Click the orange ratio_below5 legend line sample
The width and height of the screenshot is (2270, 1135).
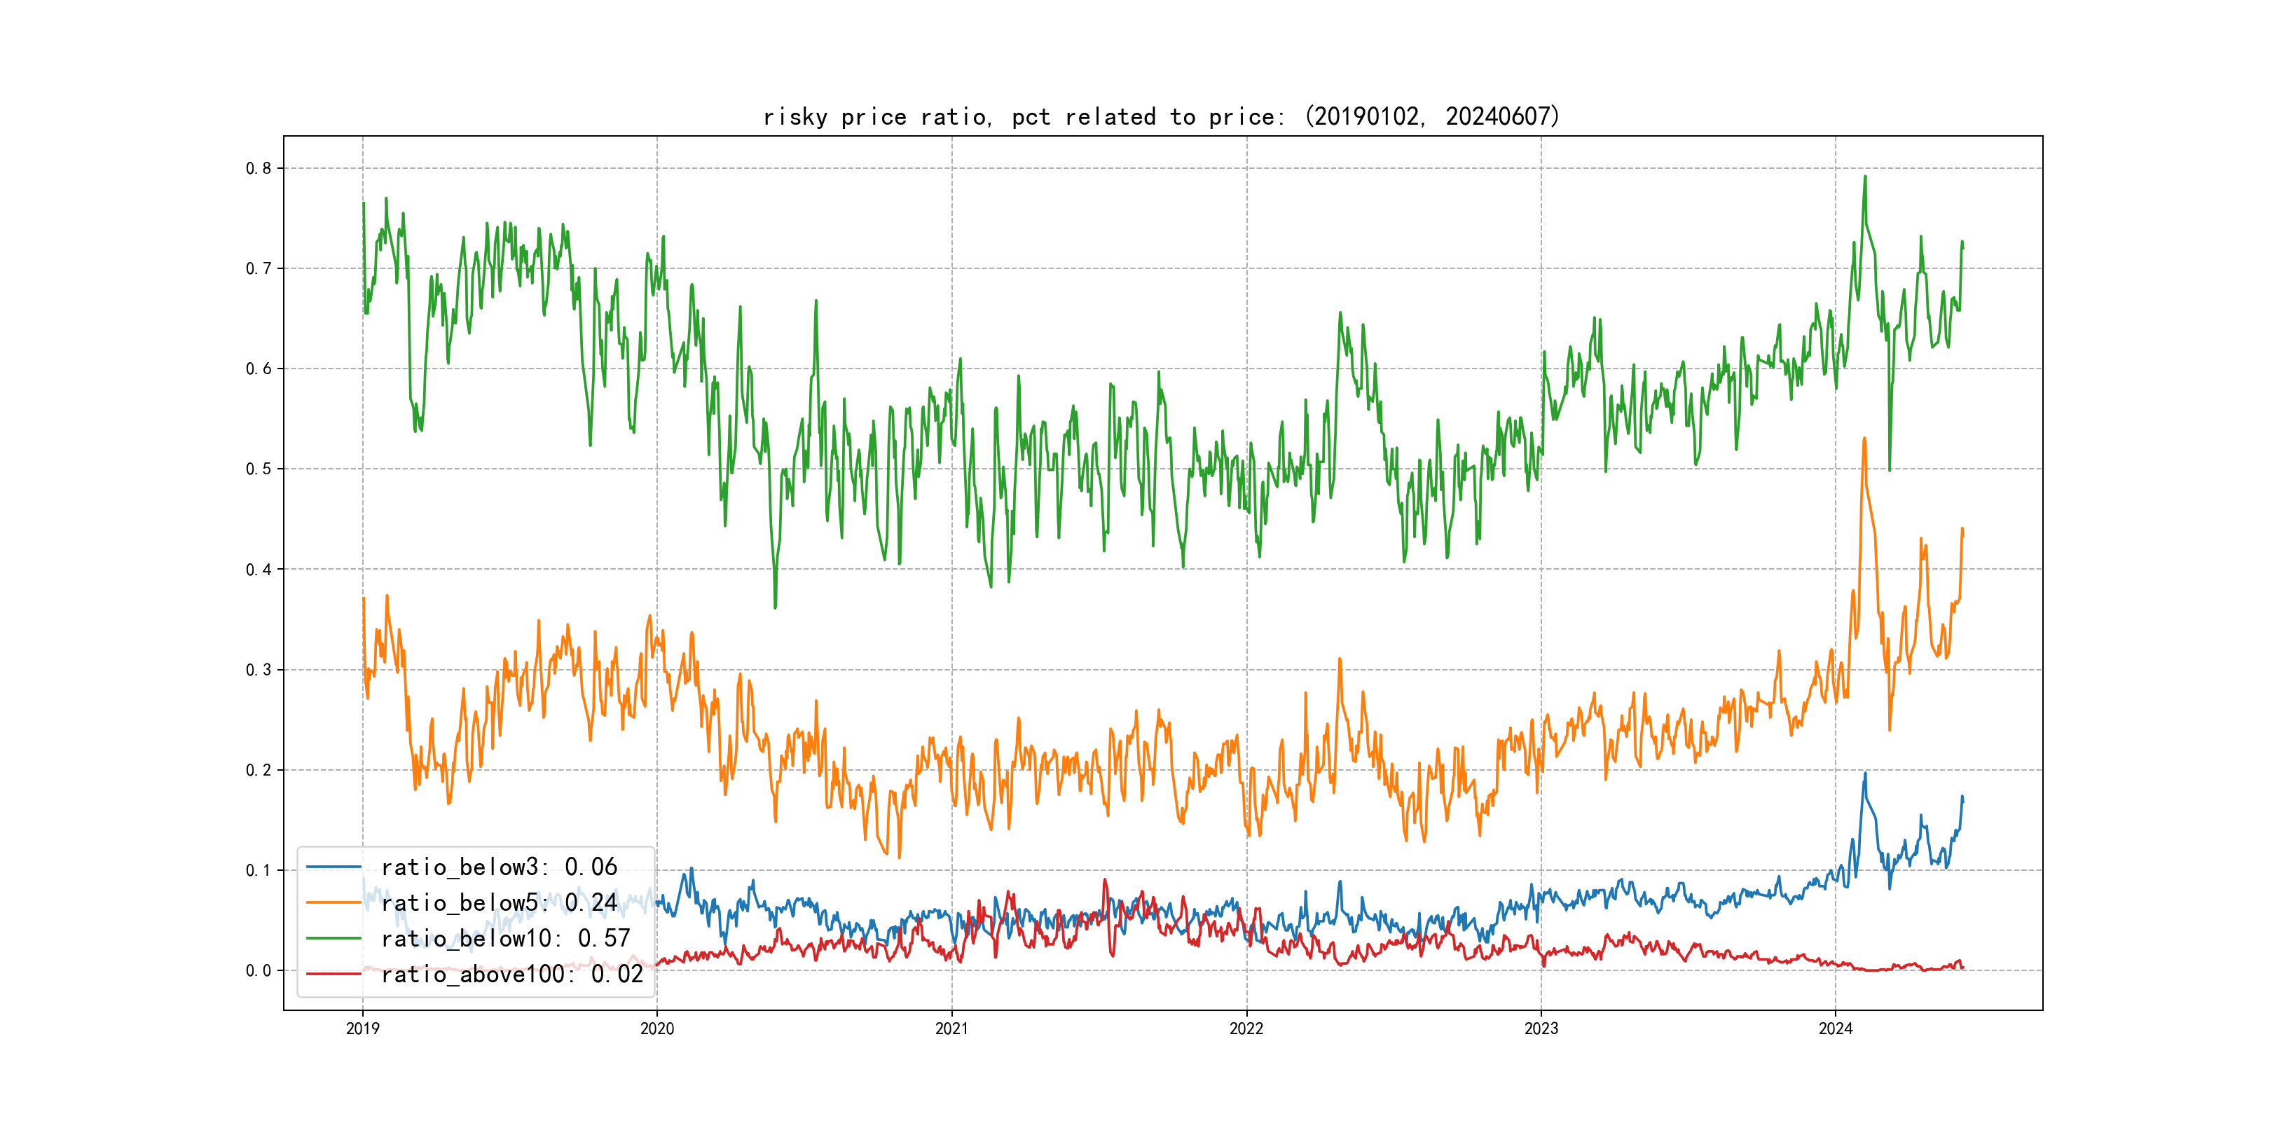pyautogui.click(x=333, y=902)
